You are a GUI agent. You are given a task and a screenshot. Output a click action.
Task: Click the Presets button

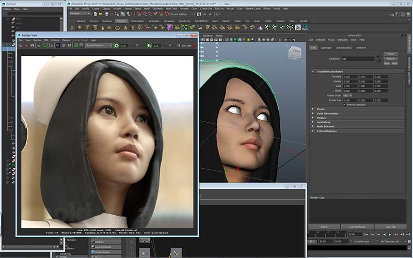390,59
